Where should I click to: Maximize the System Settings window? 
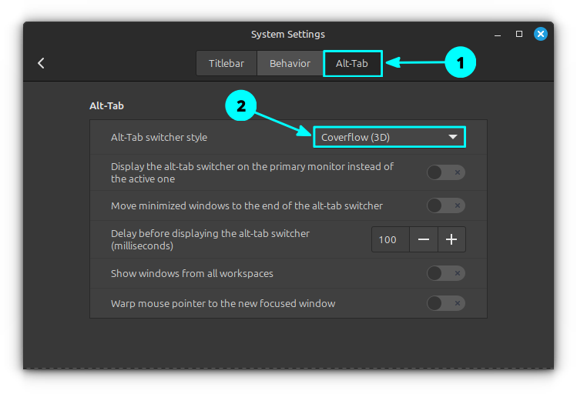point(519,34)
